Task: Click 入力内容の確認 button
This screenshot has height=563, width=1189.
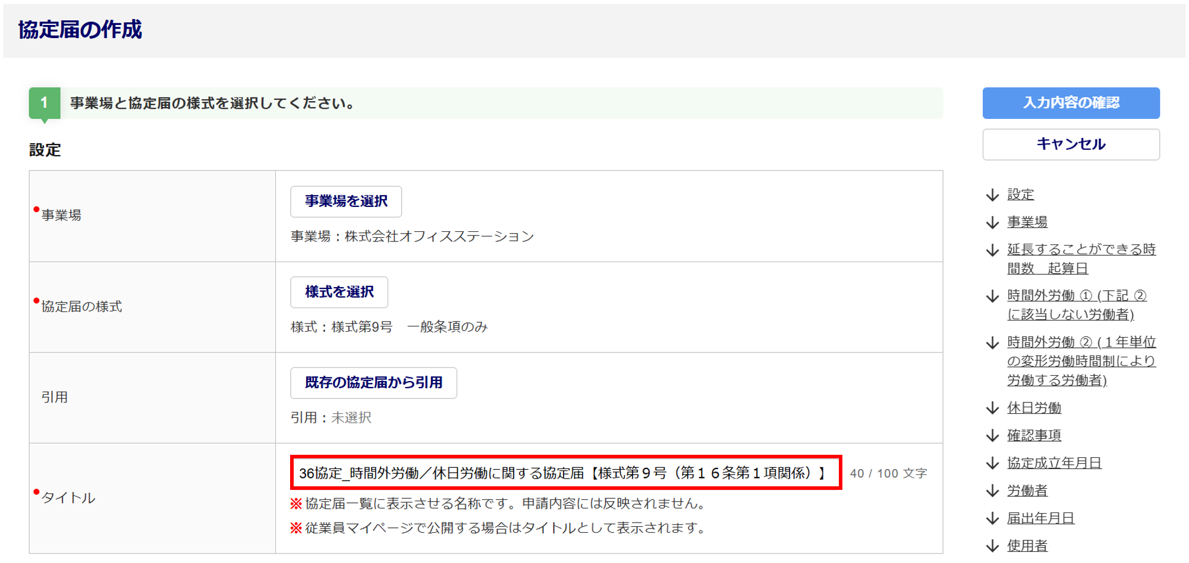Action: click(x=1071, y=103)
